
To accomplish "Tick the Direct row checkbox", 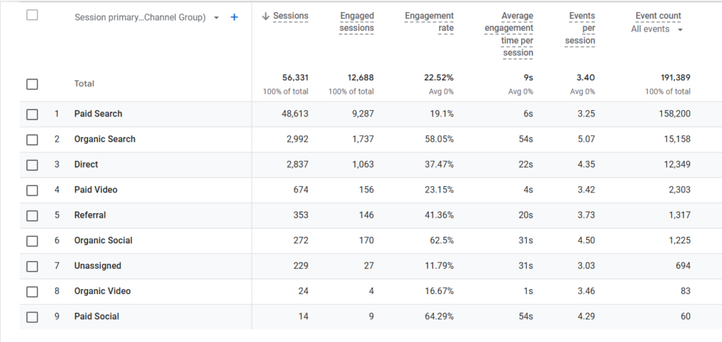I will point(32,165).
